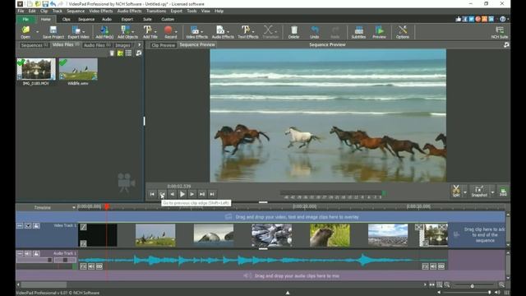Viewport: 526px width, 296px height.
Task: Toggle FX on first audio clip
Action: (83, 266)
